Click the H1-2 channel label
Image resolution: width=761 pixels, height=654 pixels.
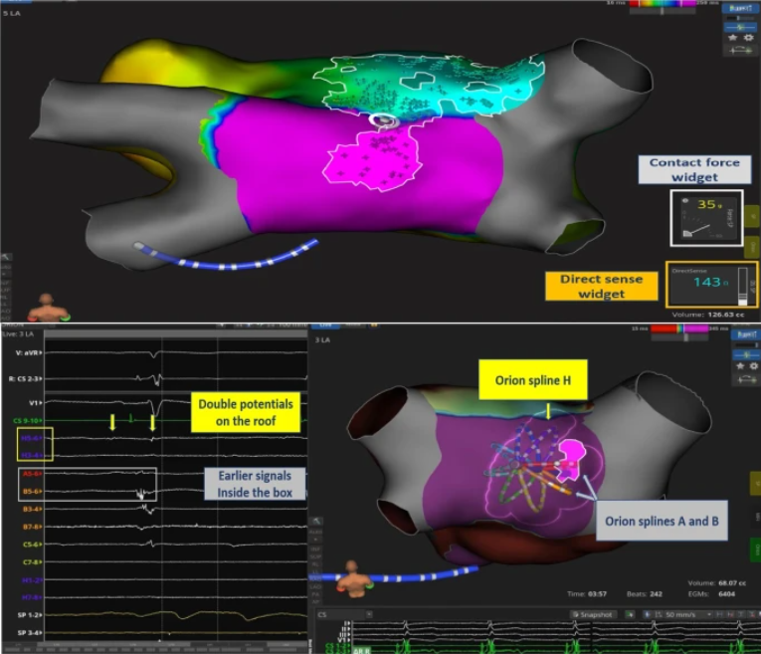click(32, 580)
